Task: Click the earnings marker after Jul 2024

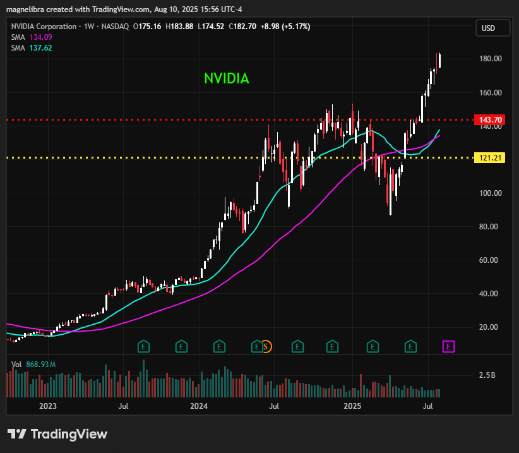Action: (297, 347)
